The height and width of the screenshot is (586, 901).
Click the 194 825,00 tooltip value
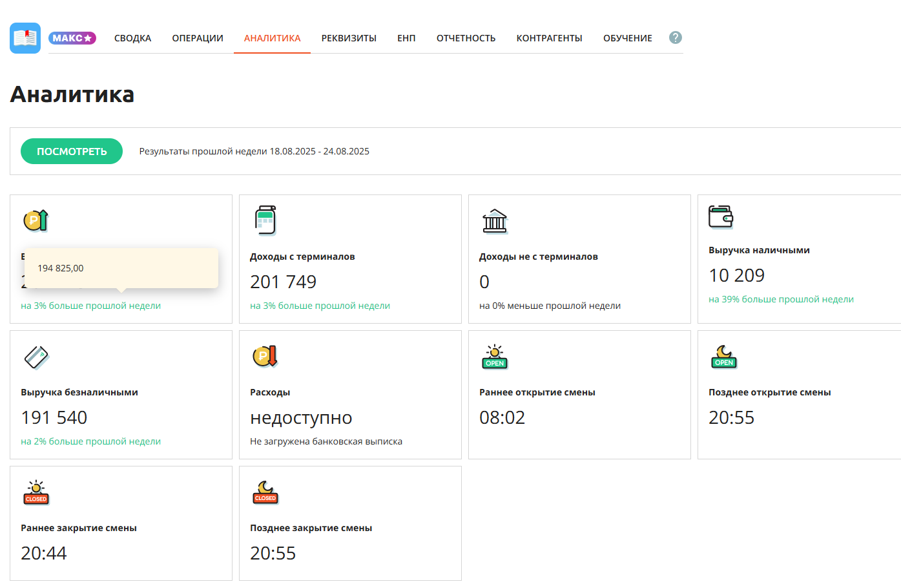pyautogui.click(x=61, y=268)
